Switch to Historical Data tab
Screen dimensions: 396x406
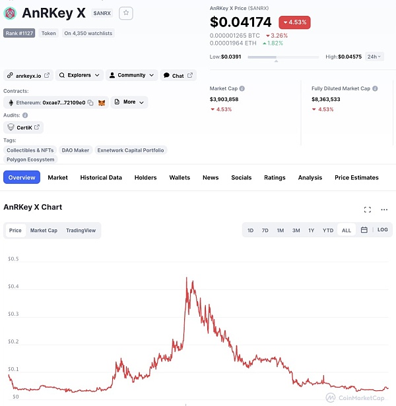pyautogui.click(x=101, y=177)
